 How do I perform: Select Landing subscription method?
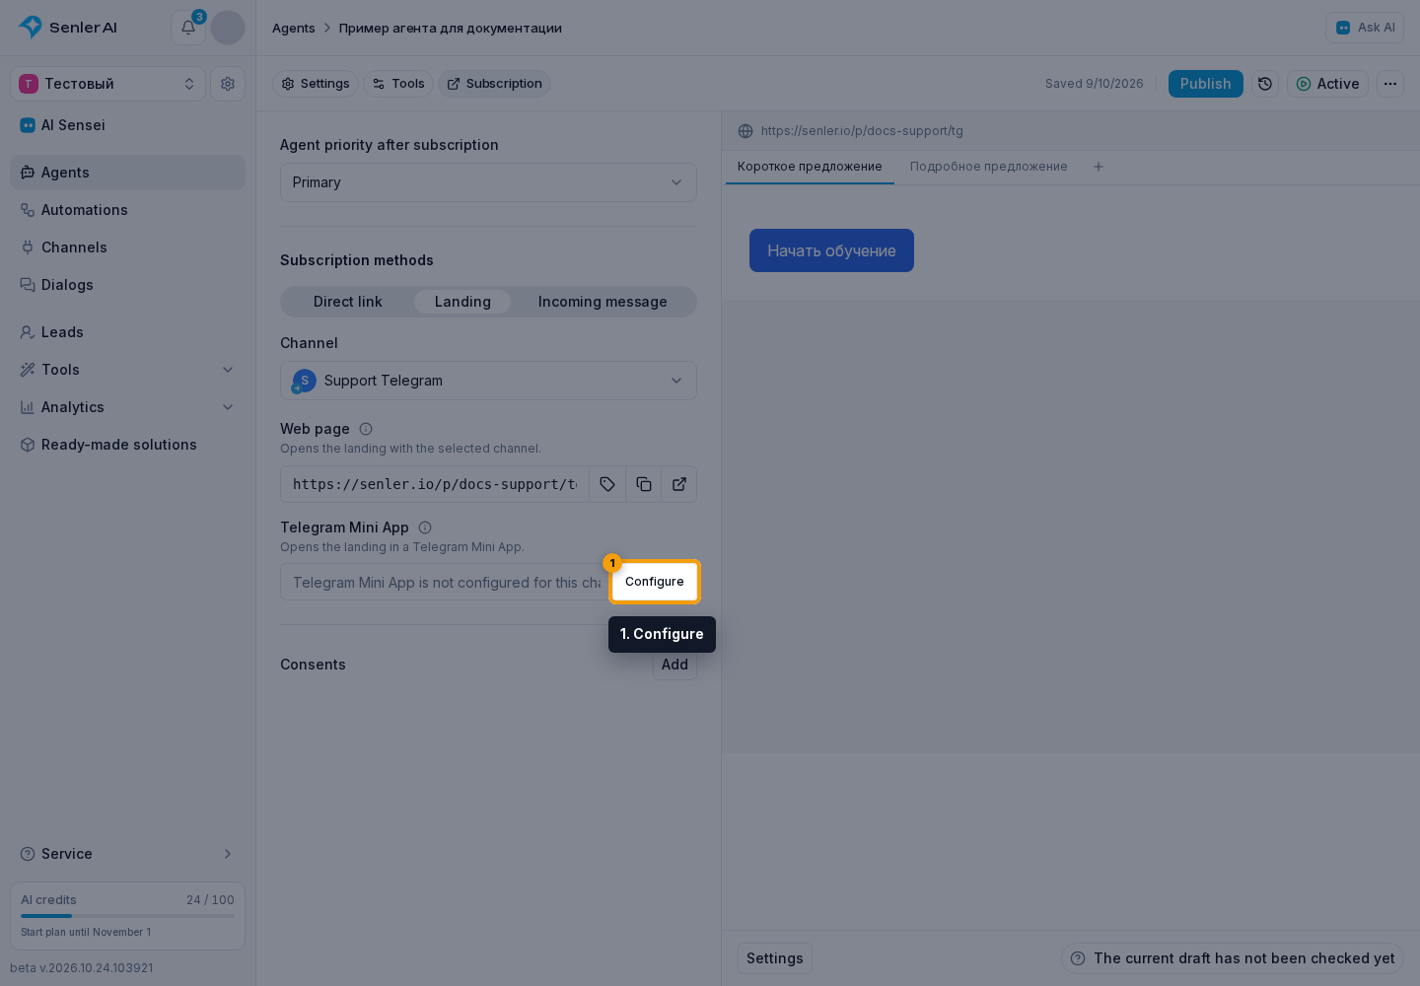point(462,302)
